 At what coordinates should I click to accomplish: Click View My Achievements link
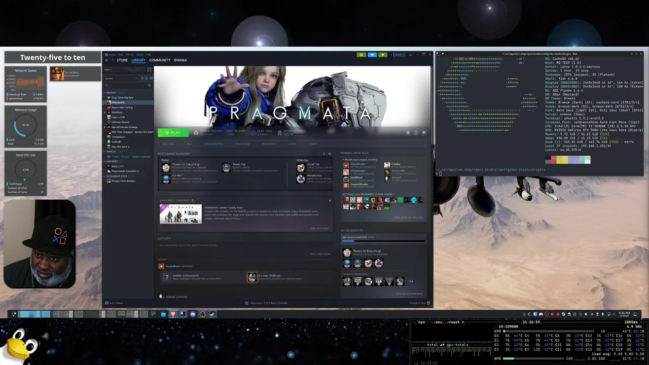pos(410,294)
